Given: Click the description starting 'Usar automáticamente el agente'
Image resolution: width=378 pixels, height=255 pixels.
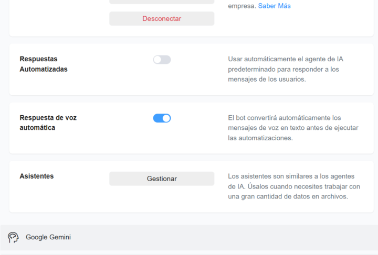Looking at the screenshot, I should [x=286, y=69].
